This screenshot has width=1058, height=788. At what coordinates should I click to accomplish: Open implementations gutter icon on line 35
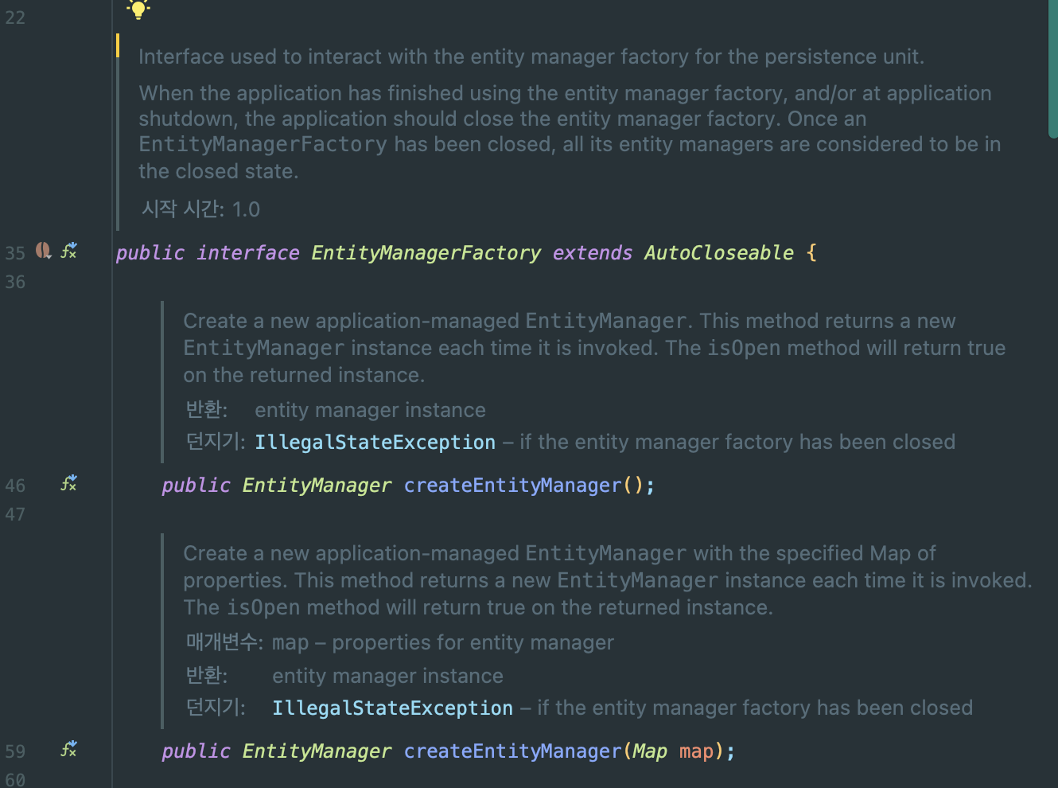pyautogui.click(x=69, y=251)
